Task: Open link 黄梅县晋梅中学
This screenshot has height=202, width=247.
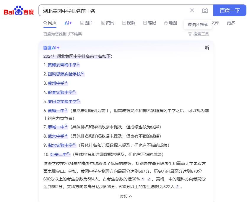Action: click(64, 65)
